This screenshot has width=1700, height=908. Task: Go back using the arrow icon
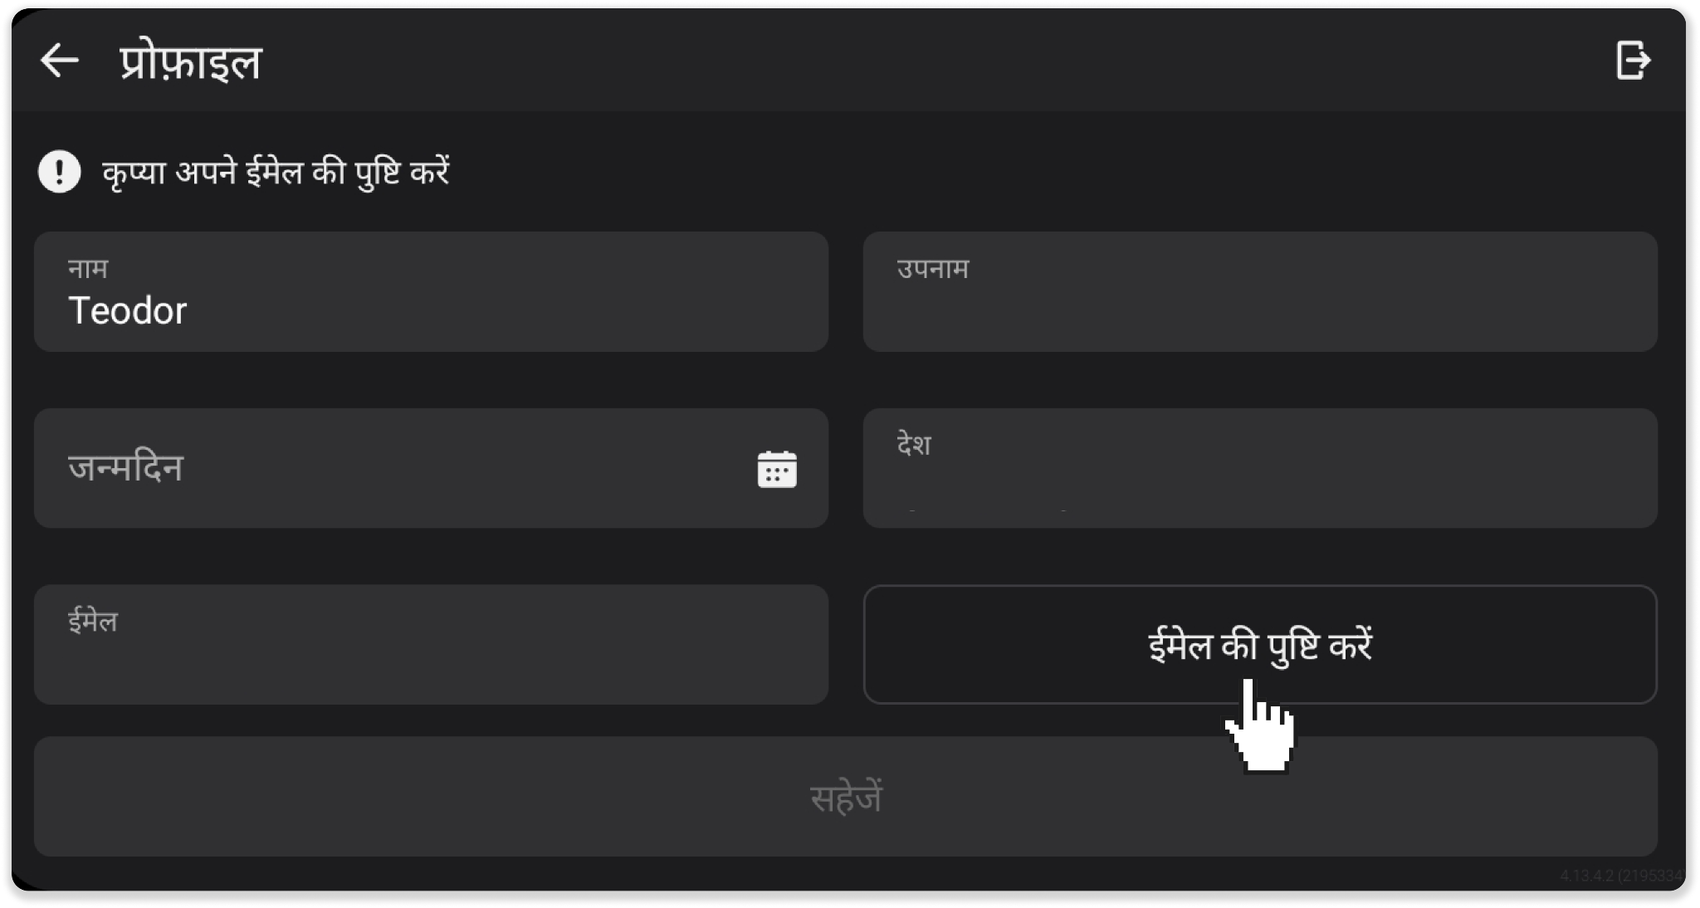pyautogui.click(x=59, y=61)
